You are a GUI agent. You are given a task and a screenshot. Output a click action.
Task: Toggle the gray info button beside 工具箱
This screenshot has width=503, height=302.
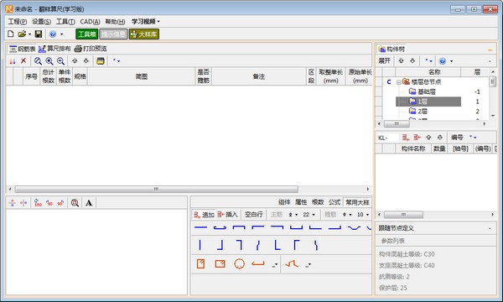point(113,34)
